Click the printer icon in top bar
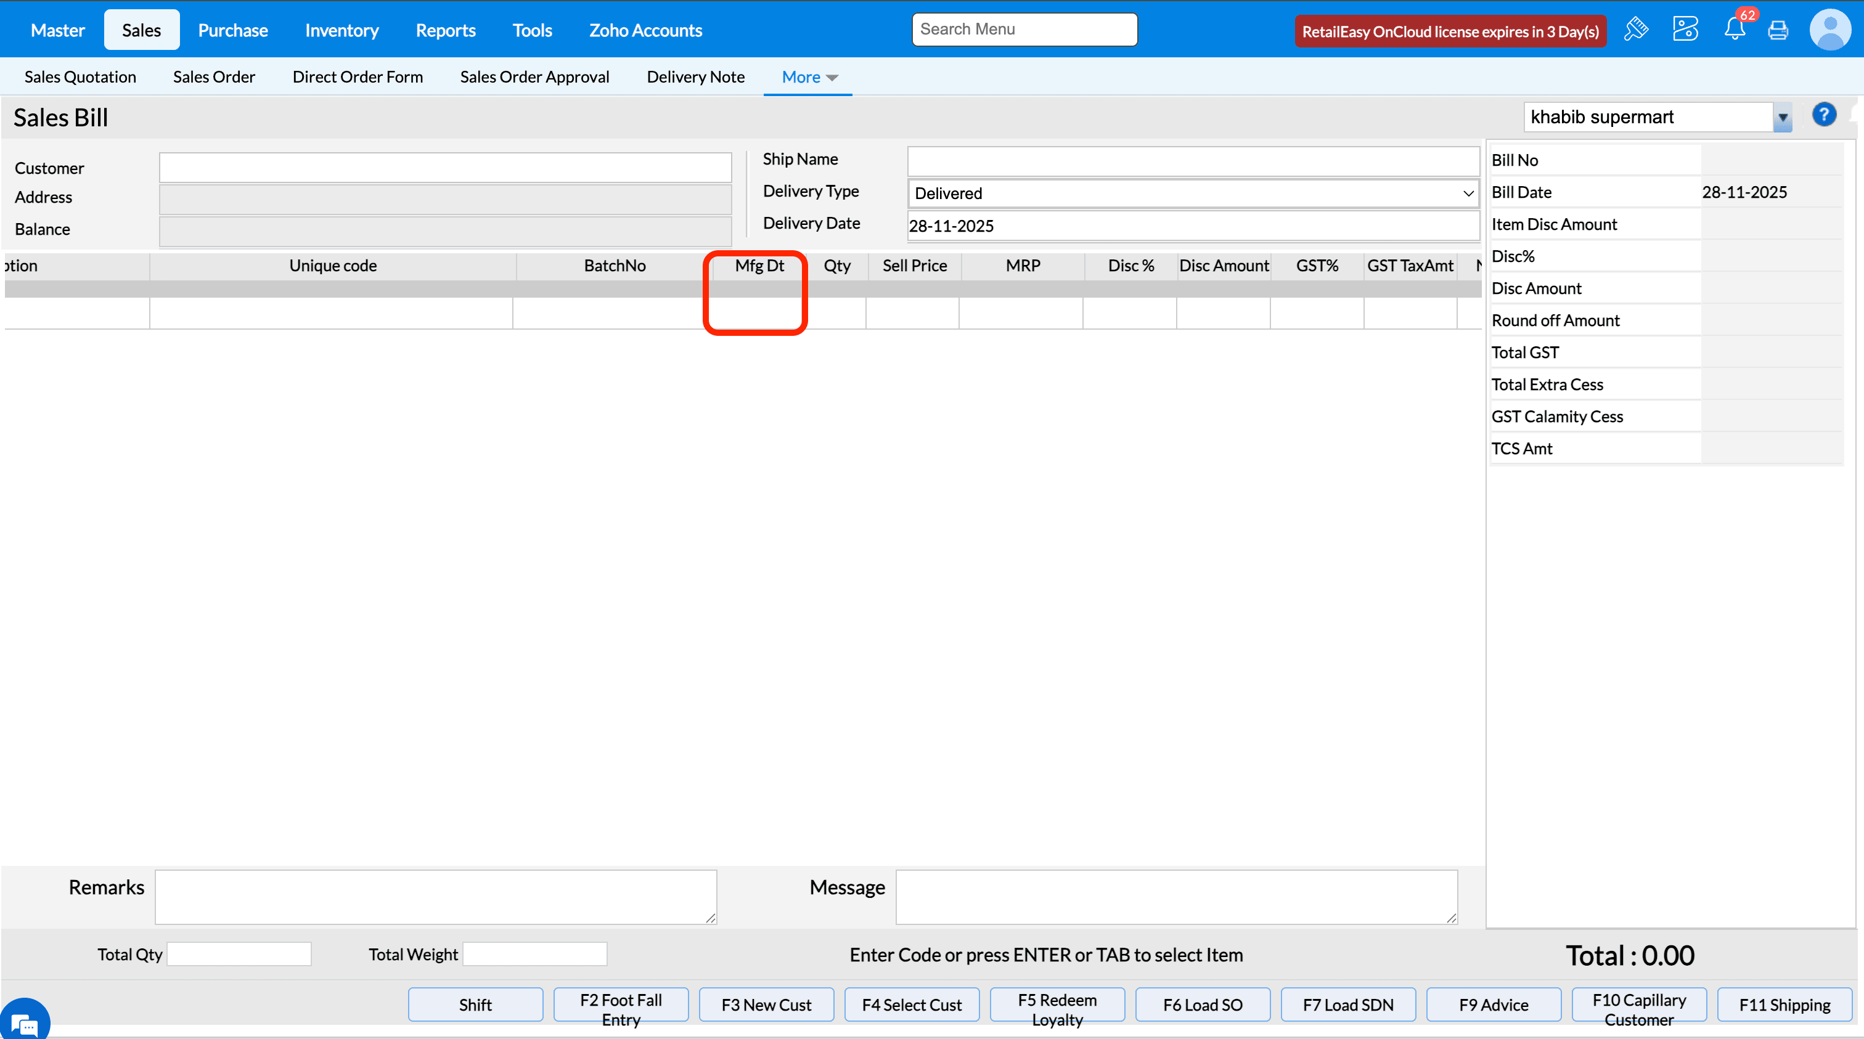The image size is (1864, 1039). [x=1778, y=30]
